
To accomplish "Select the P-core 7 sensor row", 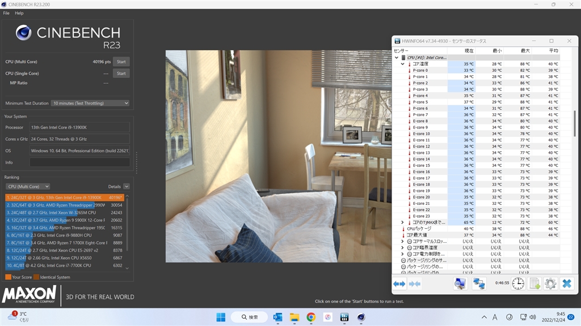I will coord(477,114).
